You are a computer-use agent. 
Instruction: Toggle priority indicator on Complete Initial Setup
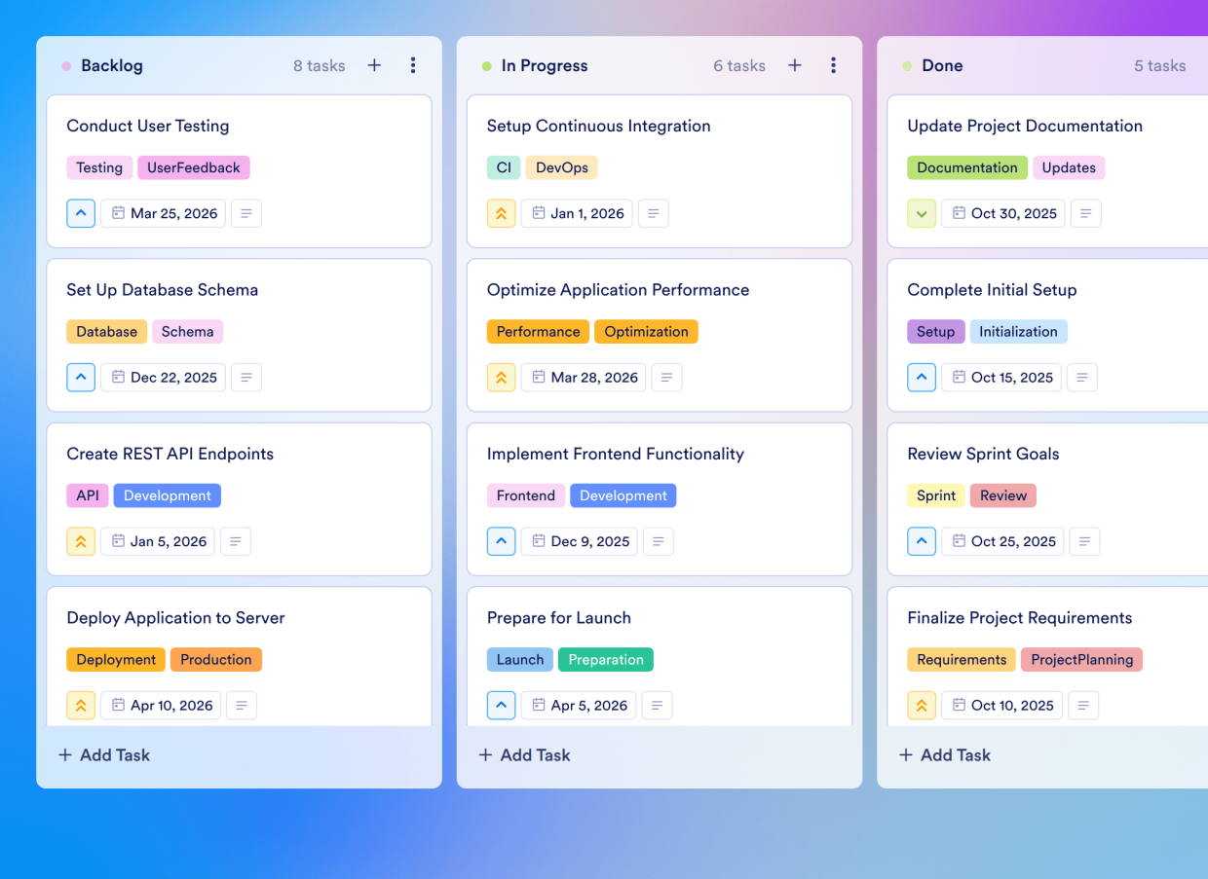(922, 377)
